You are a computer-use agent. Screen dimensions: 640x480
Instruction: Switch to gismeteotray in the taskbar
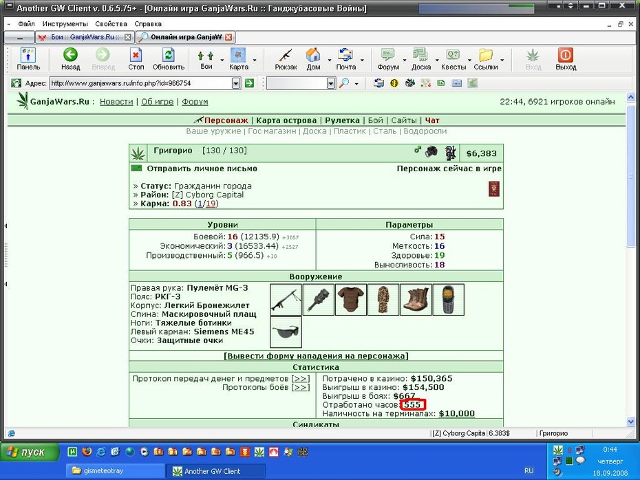116,471
